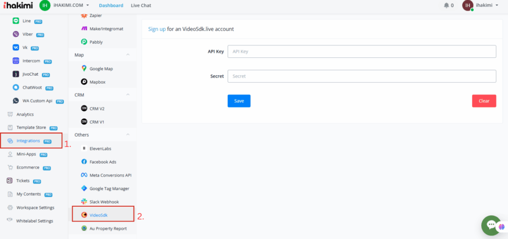
Task: Select the ElevenLabs icon
Action: 84,148
